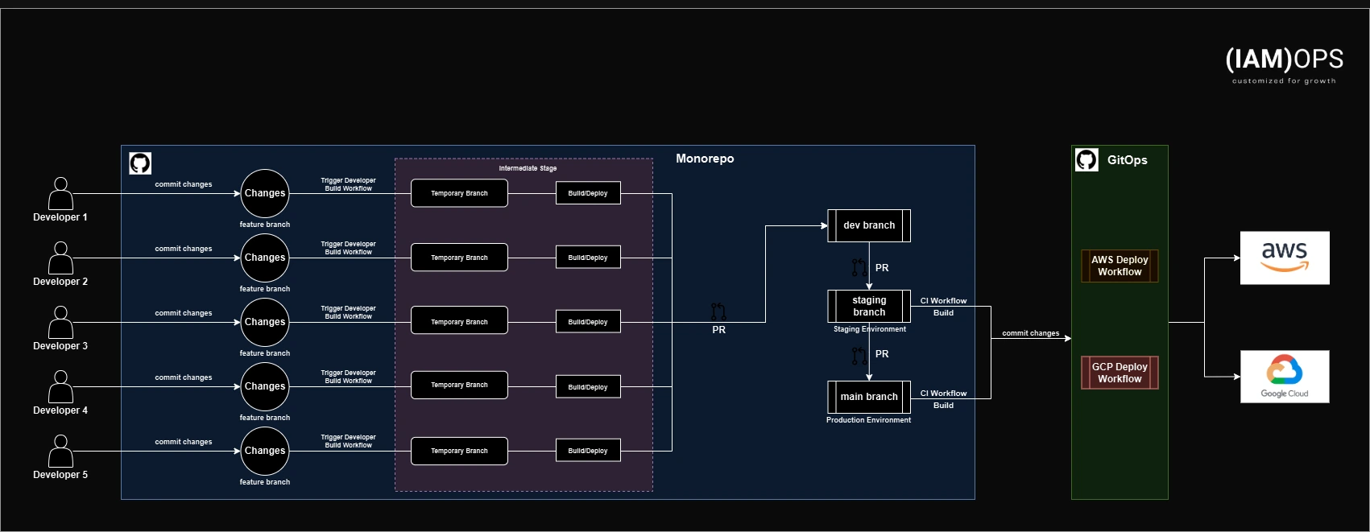Click the Developer 3 person icon
The width and height of the screenshot is (1370, 532).
(60, 323)
